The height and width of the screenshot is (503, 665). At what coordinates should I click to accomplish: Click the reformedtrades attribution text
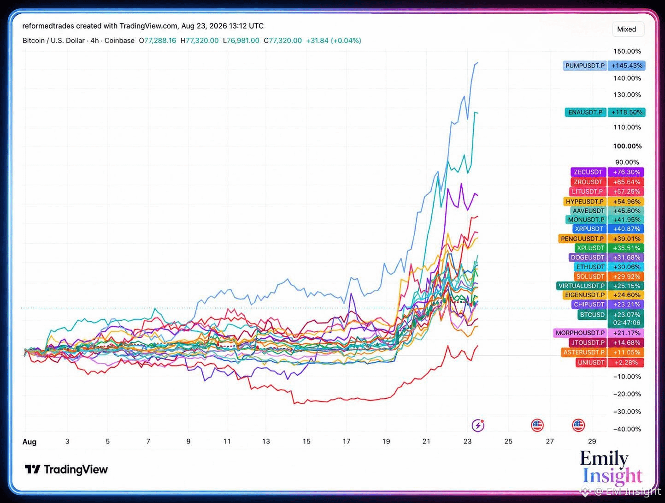(143, 26)
